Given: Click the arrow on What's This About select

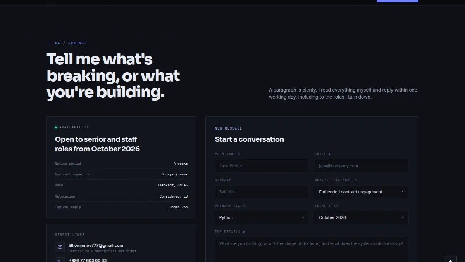Looking at the screenshot, I should click(x=403, y=191).
